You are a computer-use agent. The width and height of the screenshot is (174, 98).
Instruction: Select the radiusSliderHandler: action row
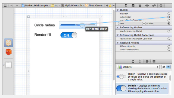coord(144,50)
